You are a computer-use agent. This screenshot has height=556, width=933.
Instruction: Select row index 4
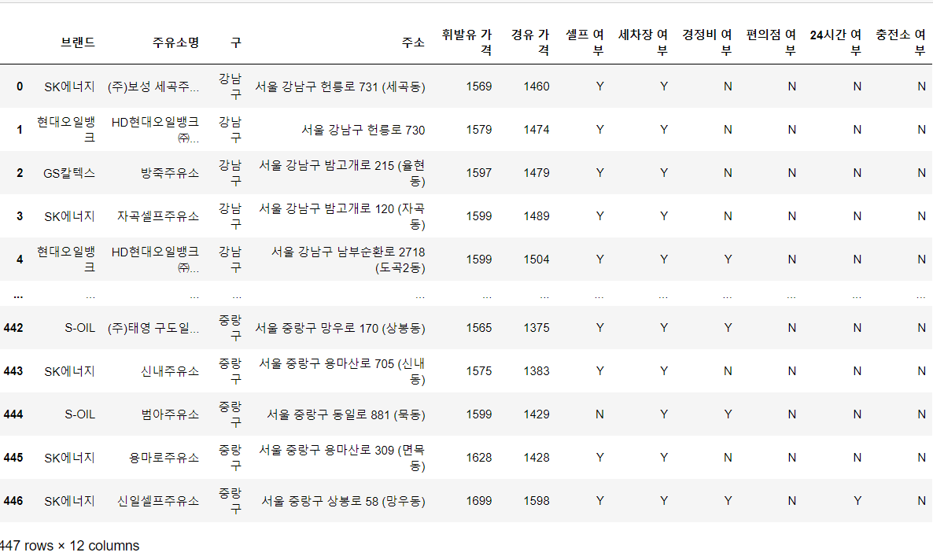pos(20,260)
